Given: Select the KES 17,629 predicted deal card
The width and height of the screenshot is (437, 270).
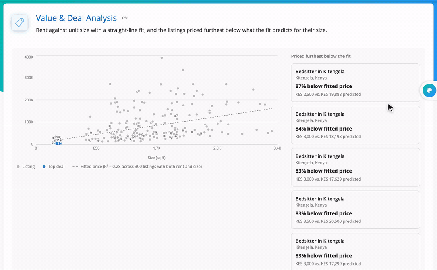Looking at the screenshot, I should click(355, 167).
